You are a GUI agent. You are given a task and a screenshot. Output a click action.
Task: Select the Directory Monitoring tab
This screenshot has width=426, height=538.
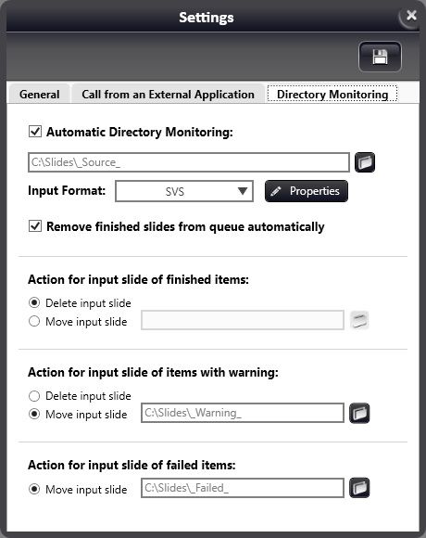coord(332,94)
